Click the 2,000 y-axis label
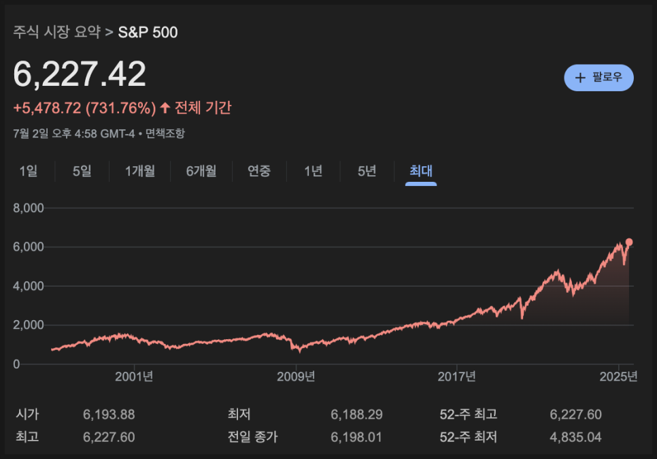This screenshot has height=459, width=657. point(29,325)
